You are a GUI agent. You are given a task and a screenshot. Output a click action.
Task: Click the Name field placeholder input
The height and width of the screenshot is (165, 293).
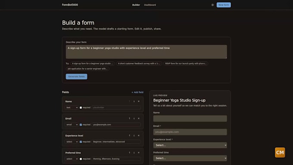pos(116,108)
